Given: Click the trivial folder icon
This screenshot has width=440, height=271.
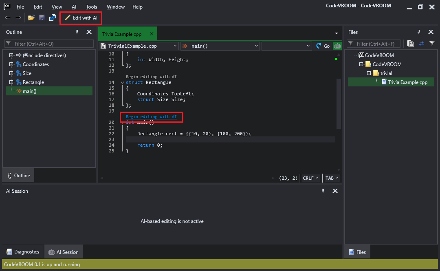Looking at the screenshot, I should click(376, 73).
